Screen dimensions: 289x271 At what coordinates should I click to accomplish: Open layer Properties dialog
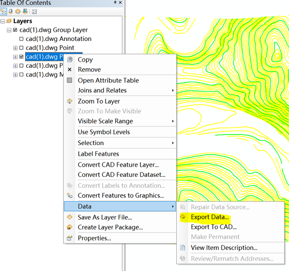pos(94,238)
